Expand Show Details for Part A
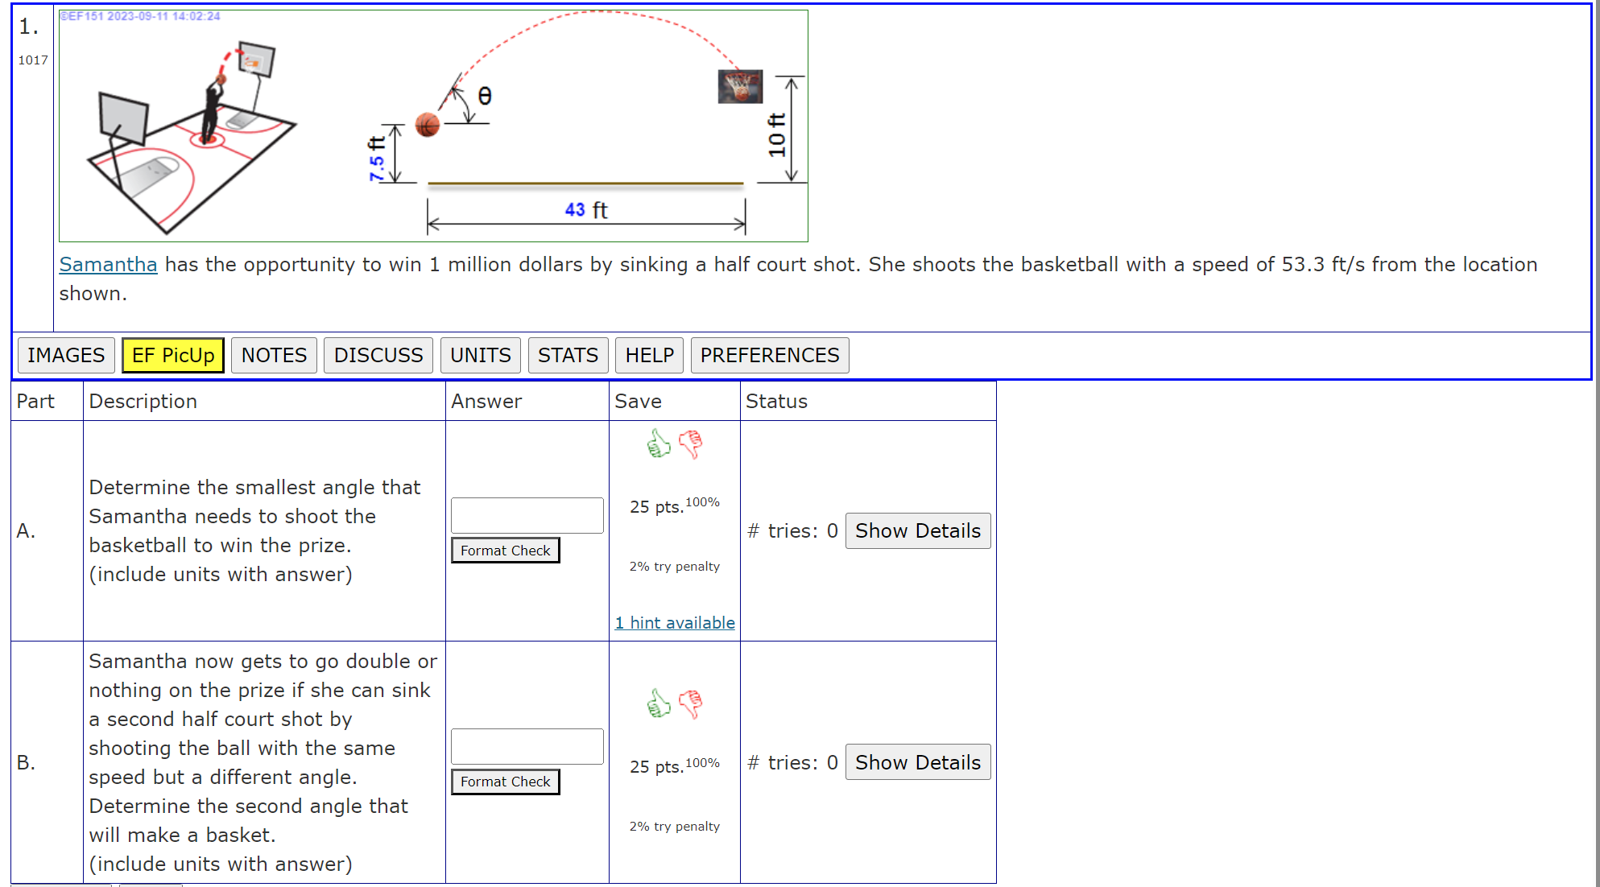This screenshot has width=1600, height=887. 917,530
